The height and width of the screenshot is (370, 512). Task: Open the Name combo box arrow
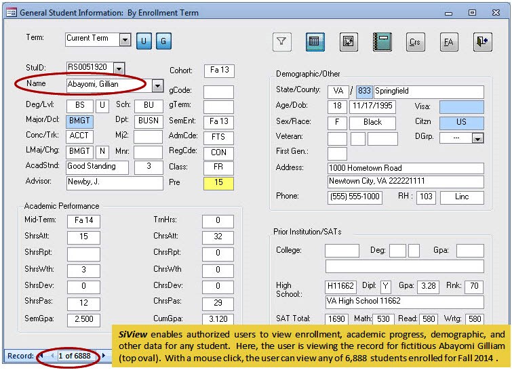point(157,85)
